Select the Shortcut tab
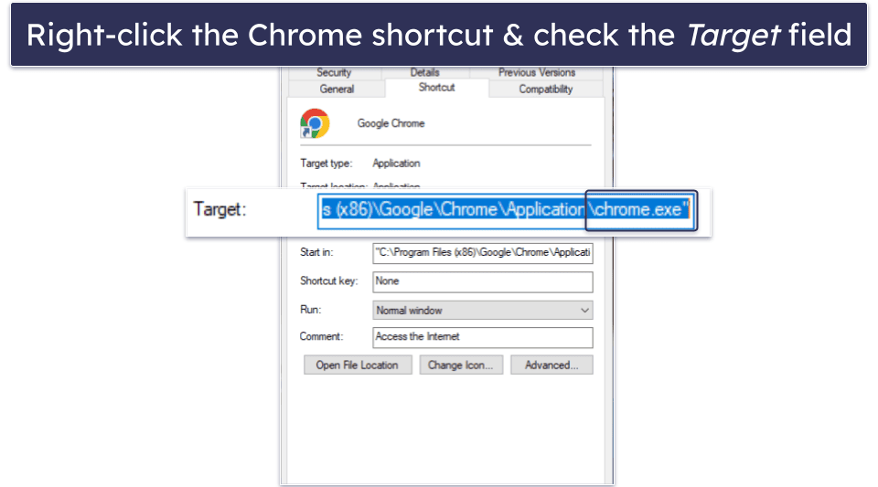Viewport: 878px width, 487px height. click(437, 88)
